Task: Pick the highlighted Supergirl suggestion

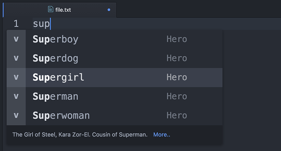Action: click(x=115, y=77)
